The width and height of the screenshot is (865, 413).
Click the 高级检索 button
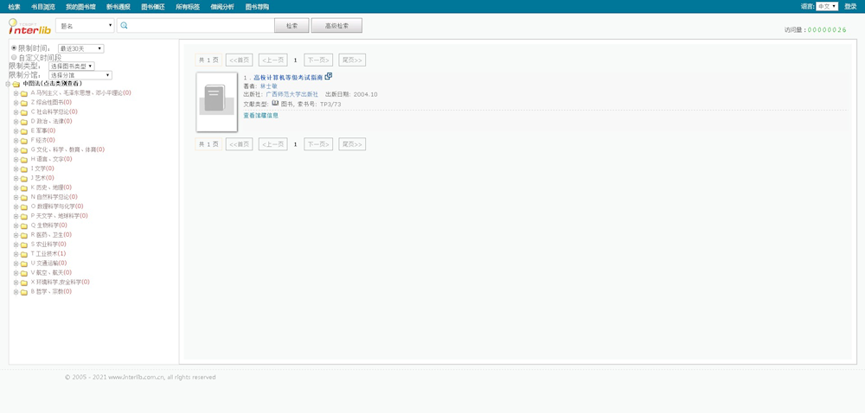(336, 26)
